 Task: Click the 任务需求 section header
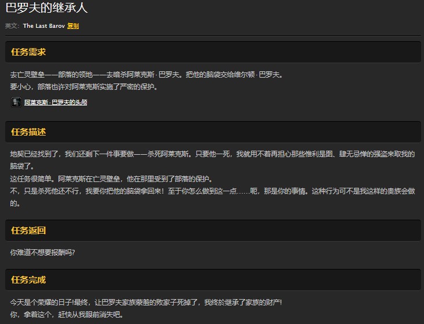pyautogui.click(x=28, y=52)
